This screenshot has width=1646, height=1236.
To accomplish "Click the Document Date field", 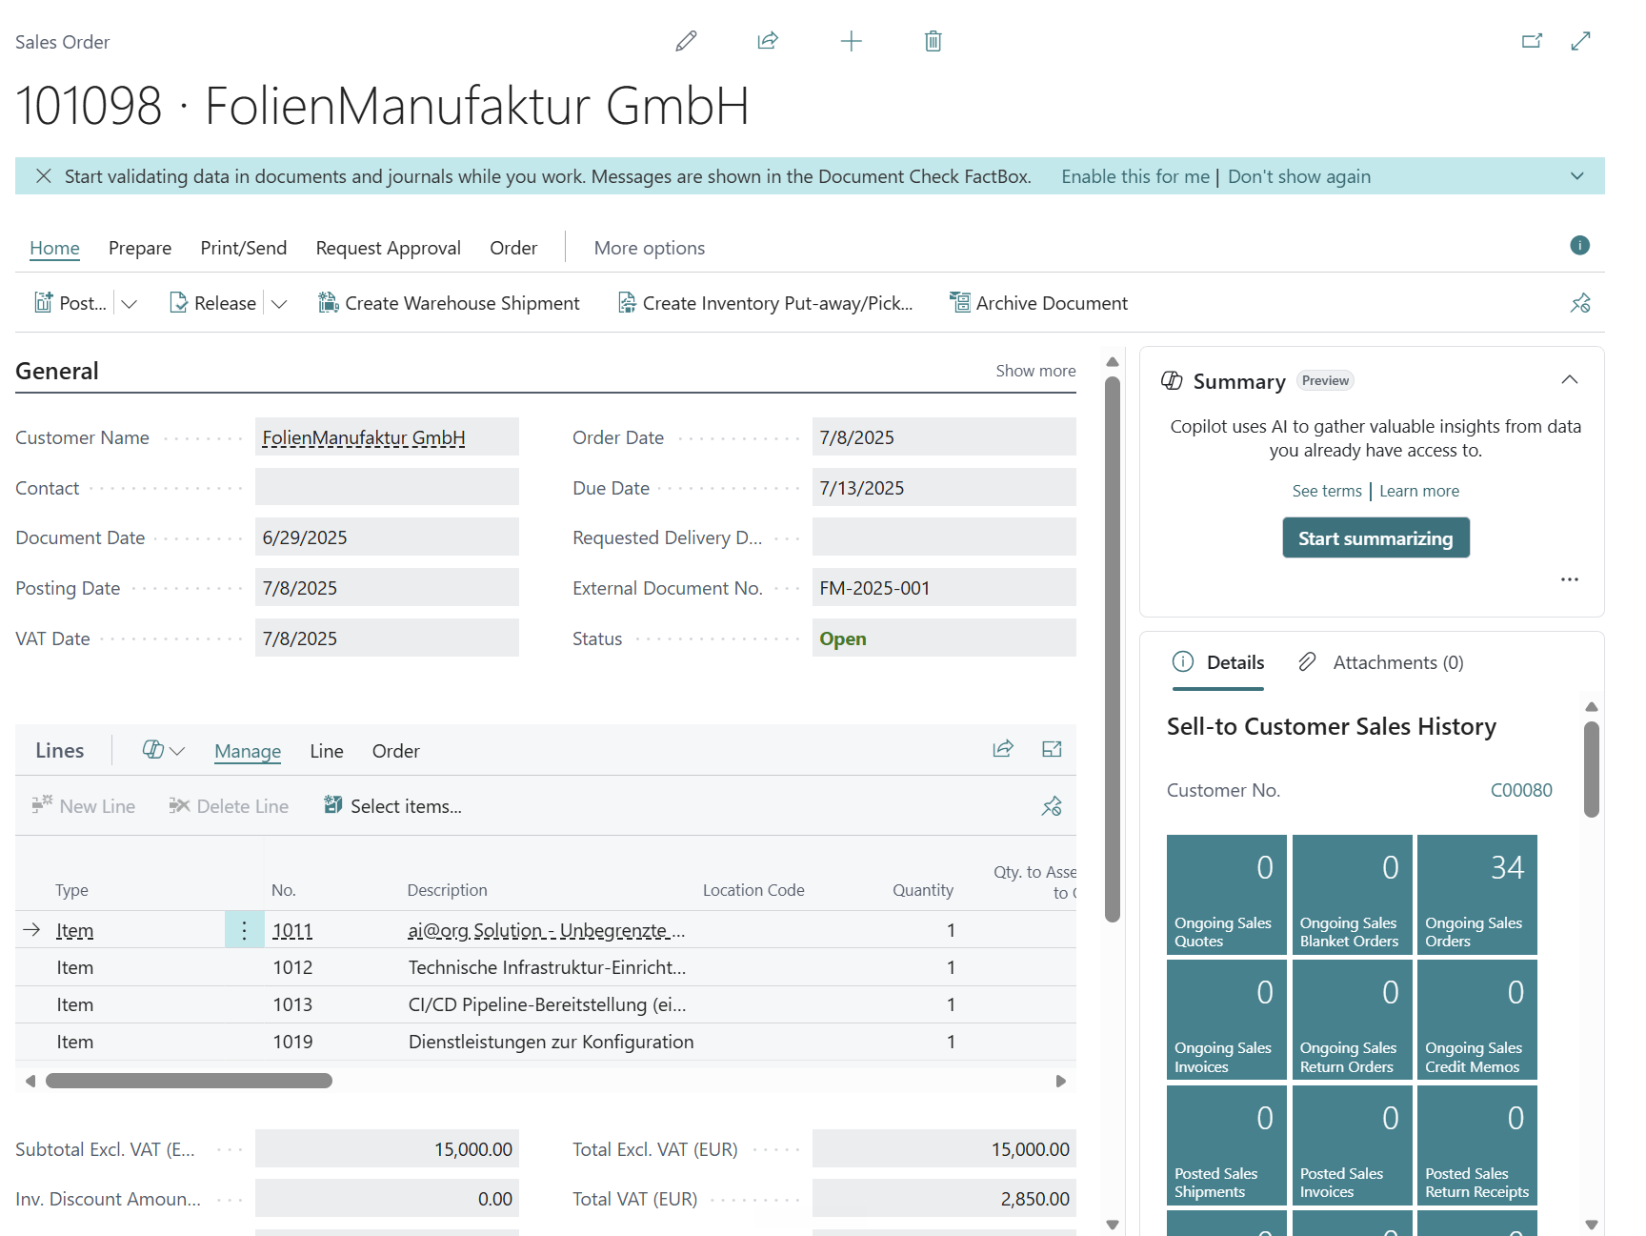I will coord(387,537).
